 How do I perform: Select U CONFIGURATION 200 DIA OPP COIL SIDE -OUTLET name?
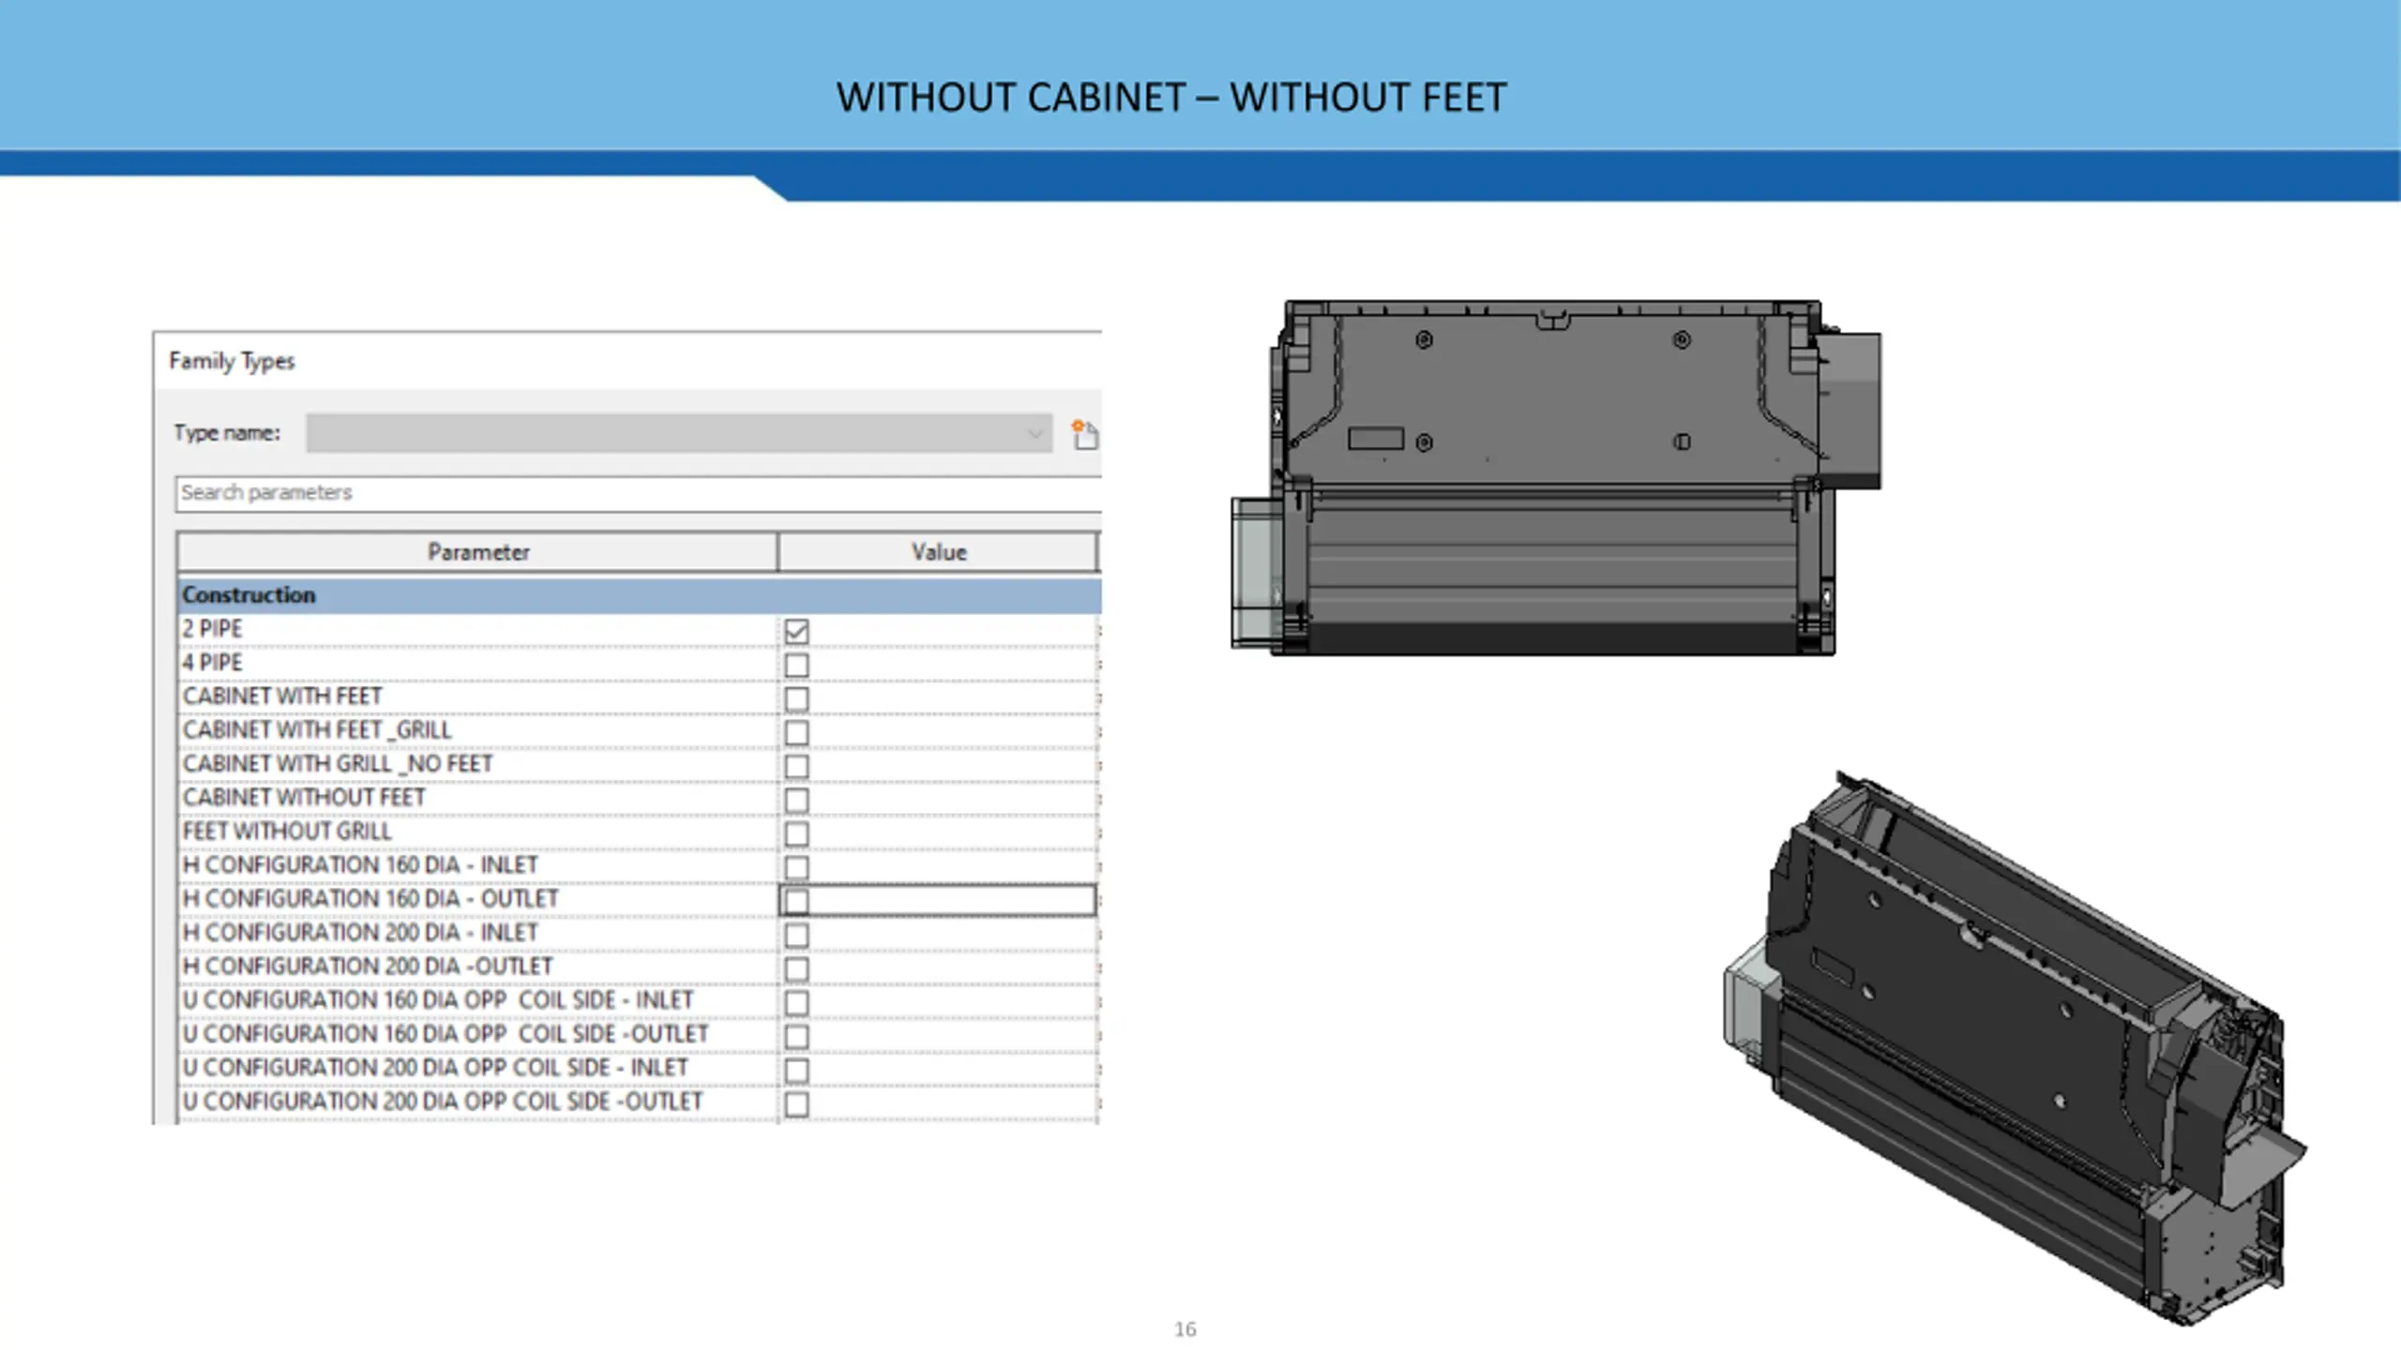coord(443,1102)
